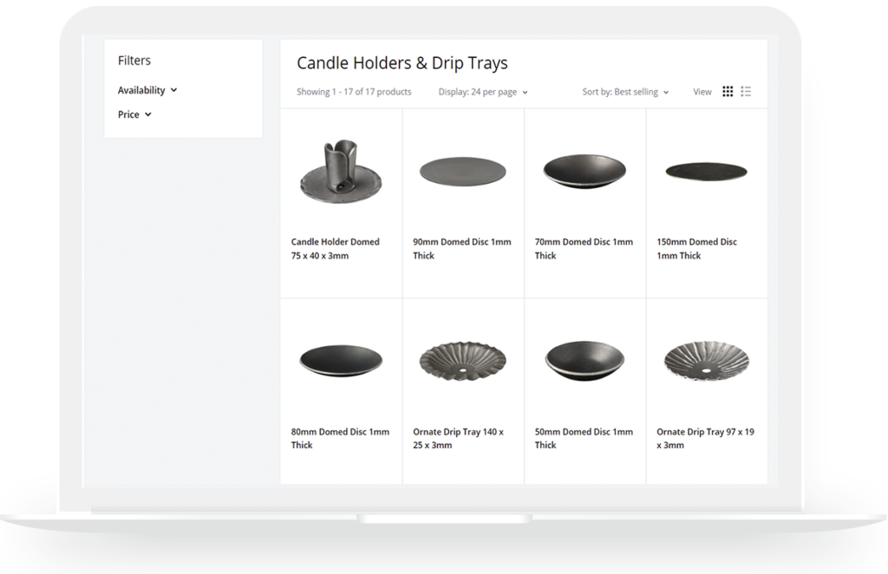Select the 70mm Domed Disc image

click(584, 171)
